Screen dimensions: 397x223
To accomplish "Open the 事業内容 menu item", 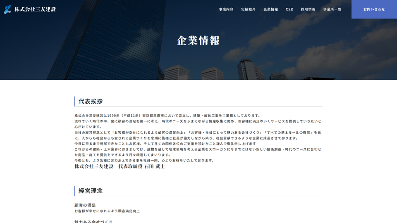I will 226,9.
